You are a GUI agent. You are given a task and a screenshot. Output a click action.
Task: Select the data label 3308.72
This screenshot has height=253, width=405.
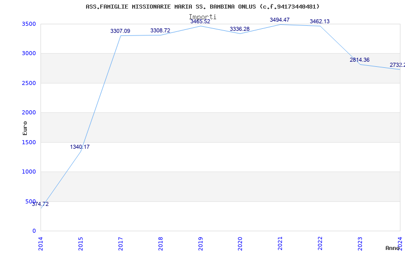(160, 30)
